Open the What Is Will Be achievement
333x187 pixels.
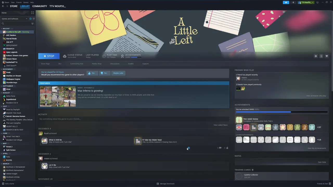coord(44,141)
